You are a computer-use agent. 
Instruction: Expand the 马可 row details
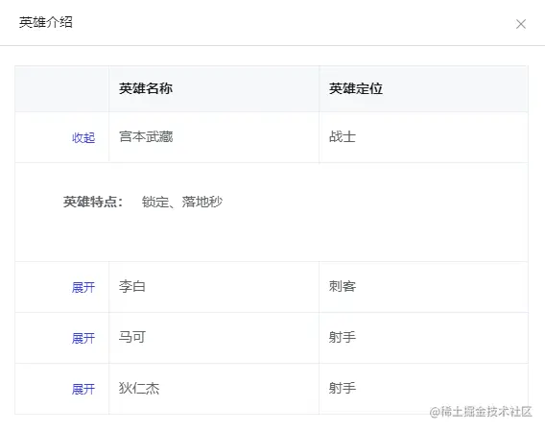(x=83, y=338)
